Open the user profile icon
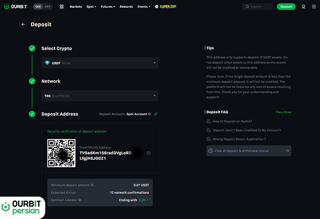Image resolution: width=320 pixels, height=219 pixels. click(304, 6)
